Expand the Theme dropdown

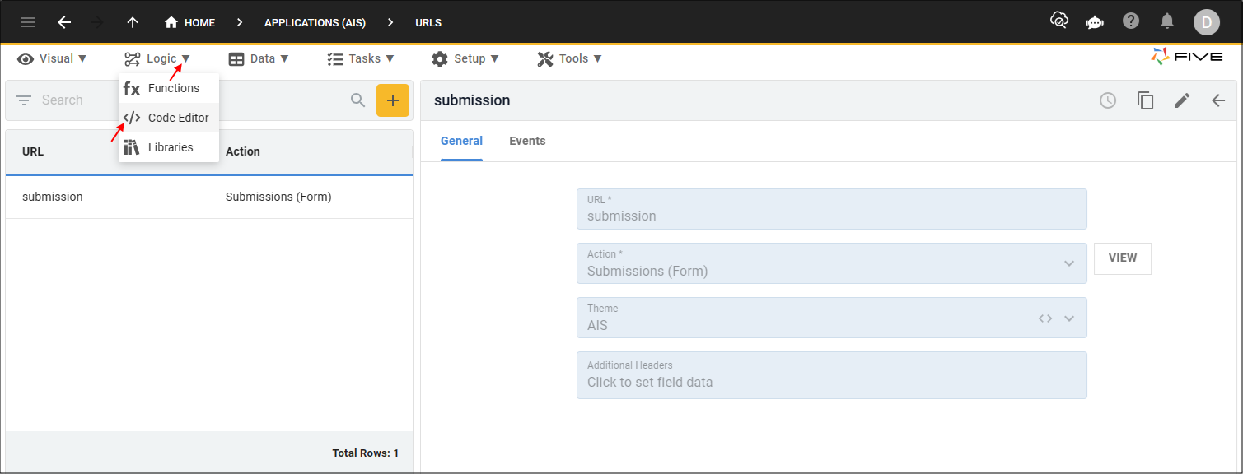[1070, 318]
